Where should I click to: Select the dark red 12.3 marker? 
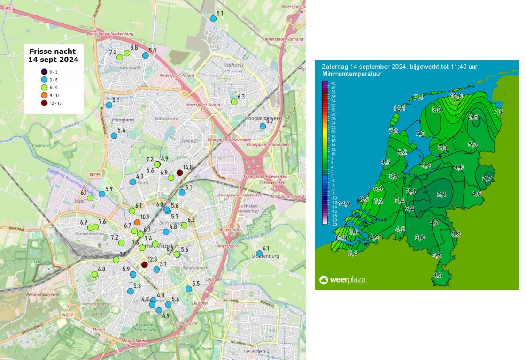click(x=145, y=265)
